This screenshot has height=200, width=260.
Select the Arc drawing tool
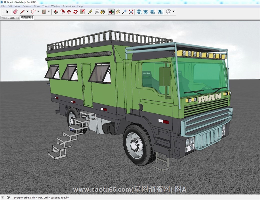click(33, 12)
